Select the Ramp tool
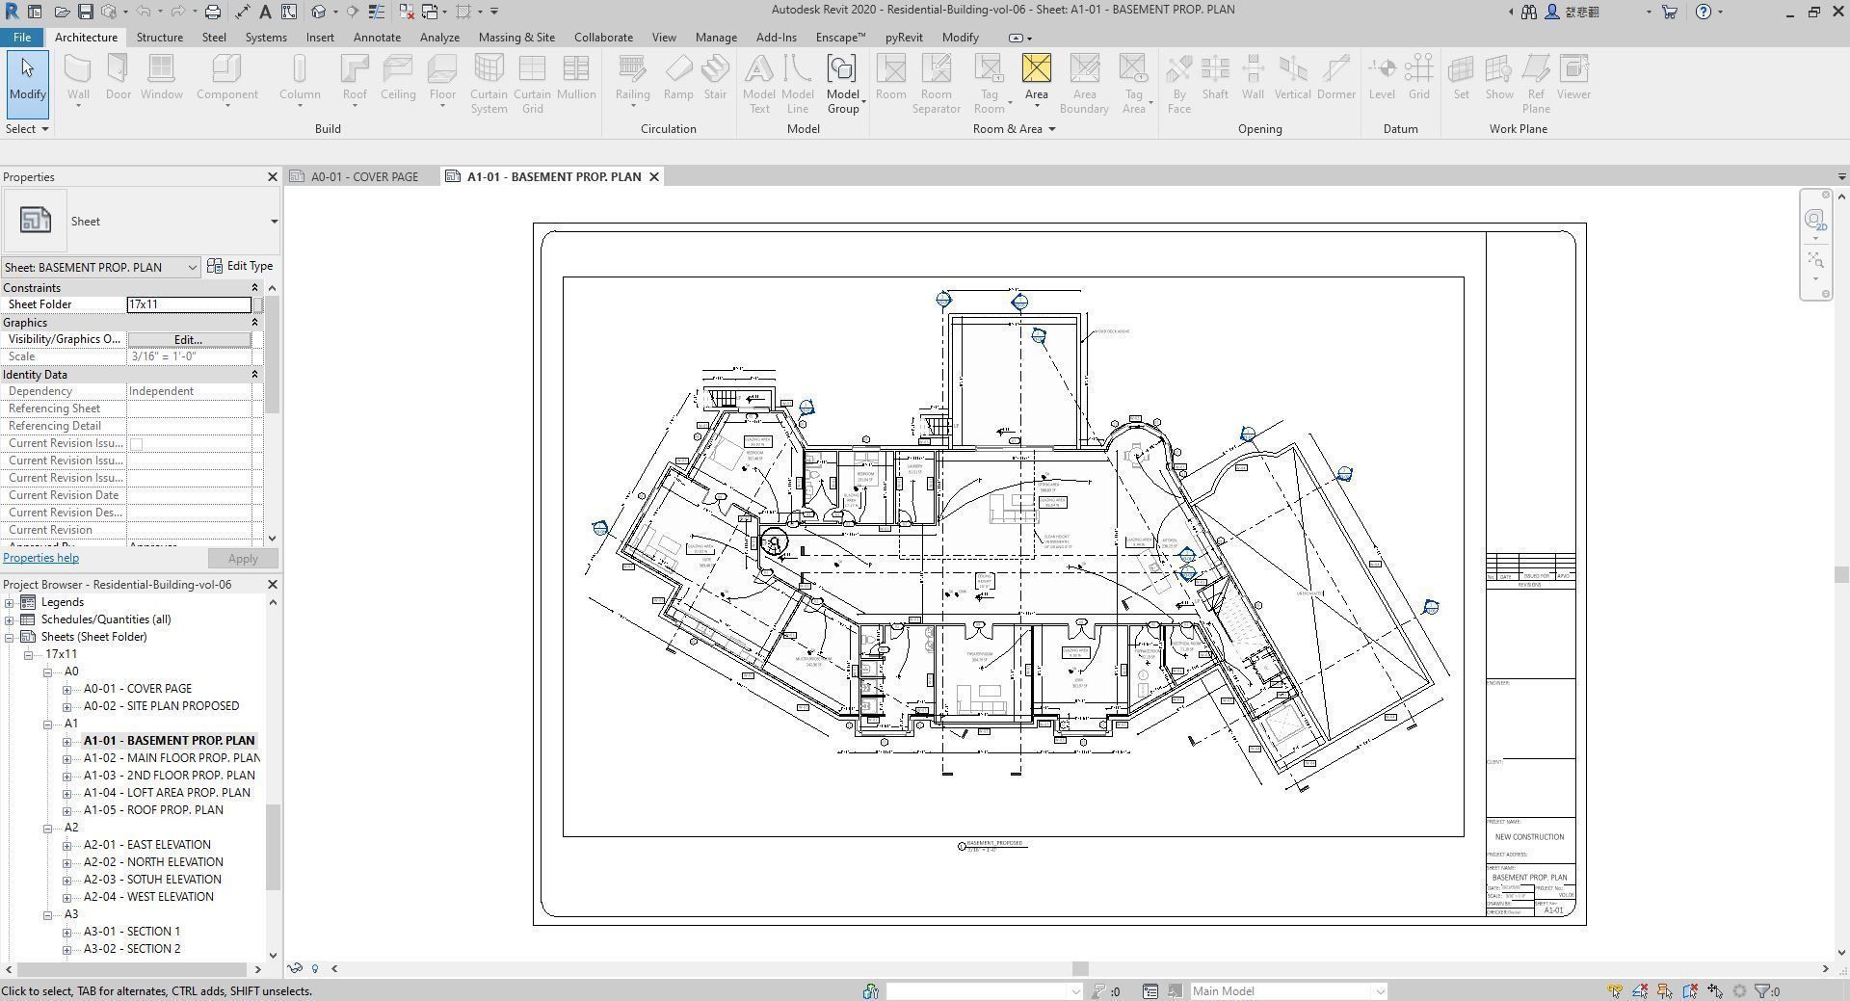 (678, 79)
